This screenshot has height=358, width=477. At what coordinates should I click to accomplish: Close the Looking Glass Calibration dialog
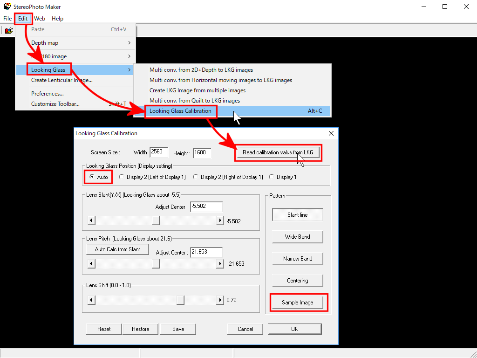pos(331,133)
